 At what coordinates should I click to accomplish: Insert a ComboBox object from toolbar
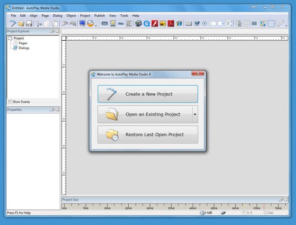pyautogui.click(x=221, y=24)
